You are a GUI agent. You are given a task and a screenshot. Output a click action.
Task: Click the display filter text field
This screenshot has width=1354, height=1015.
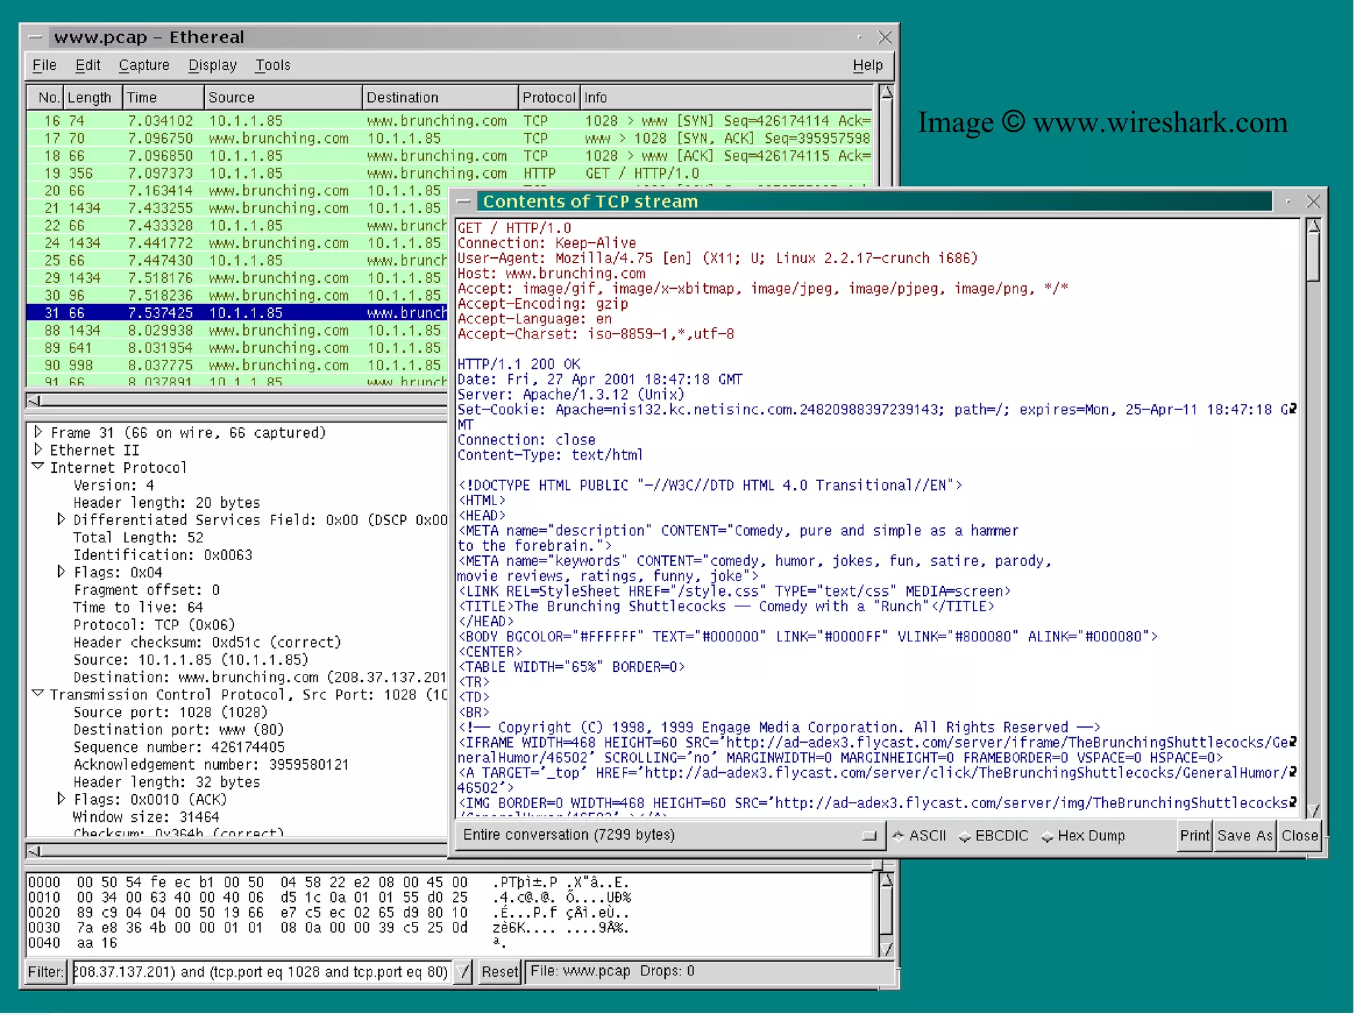point(260,971)
